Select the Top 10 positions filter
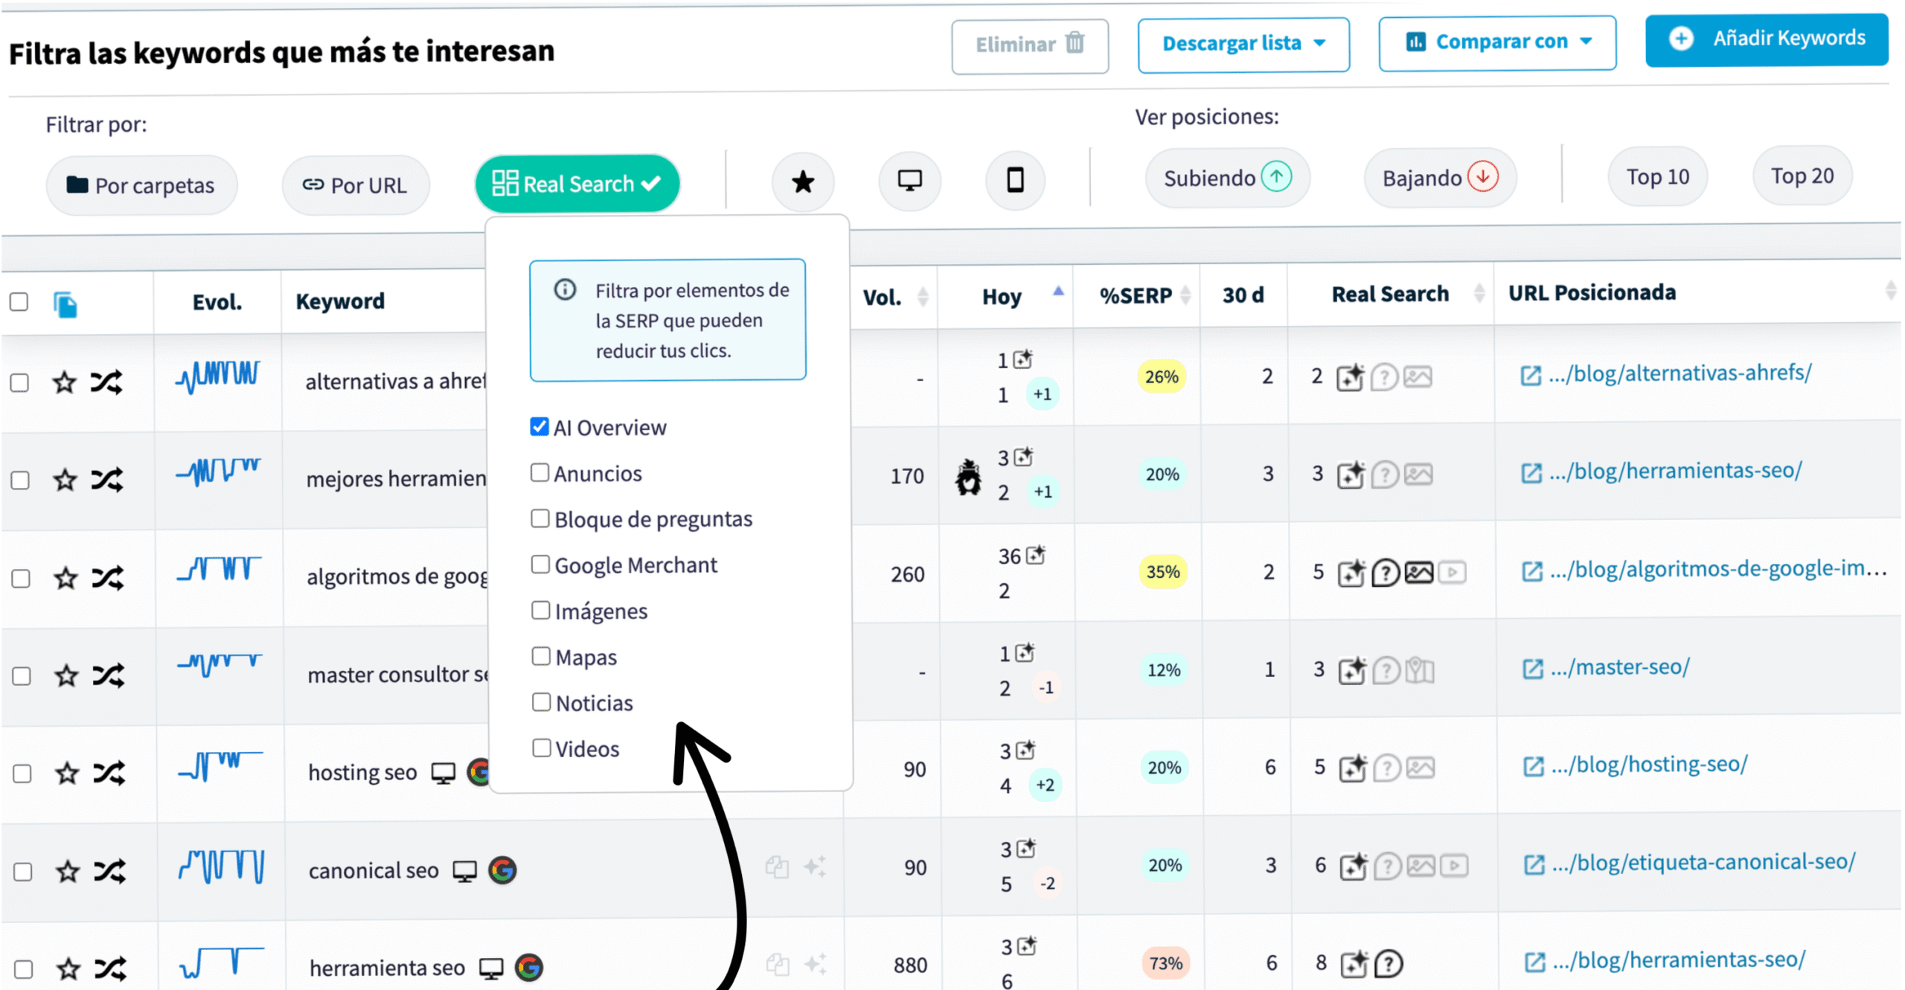The width and height of the screenshot is (1905, 990). pyautogui.click(x=1657, y=177)
